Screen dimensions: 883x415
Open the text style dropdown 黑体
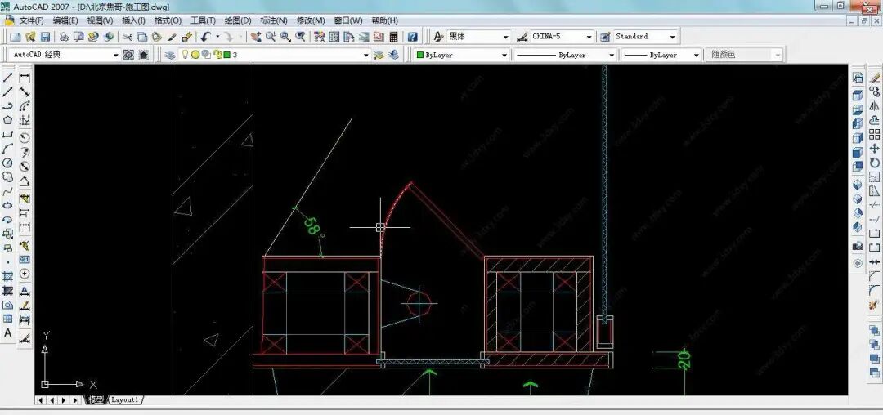pyautogui.click(x=478, y=37)
